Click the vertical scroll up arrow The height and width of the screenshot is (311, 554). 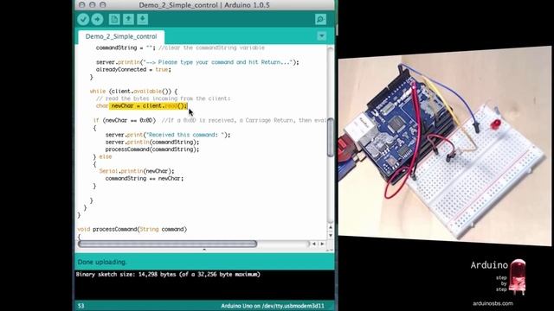(x=331, y=227)
